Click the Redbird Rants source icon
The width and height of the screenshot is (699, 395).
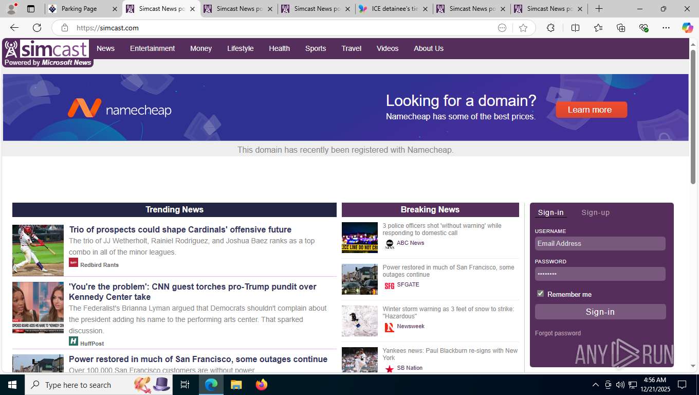coord(73,263)
